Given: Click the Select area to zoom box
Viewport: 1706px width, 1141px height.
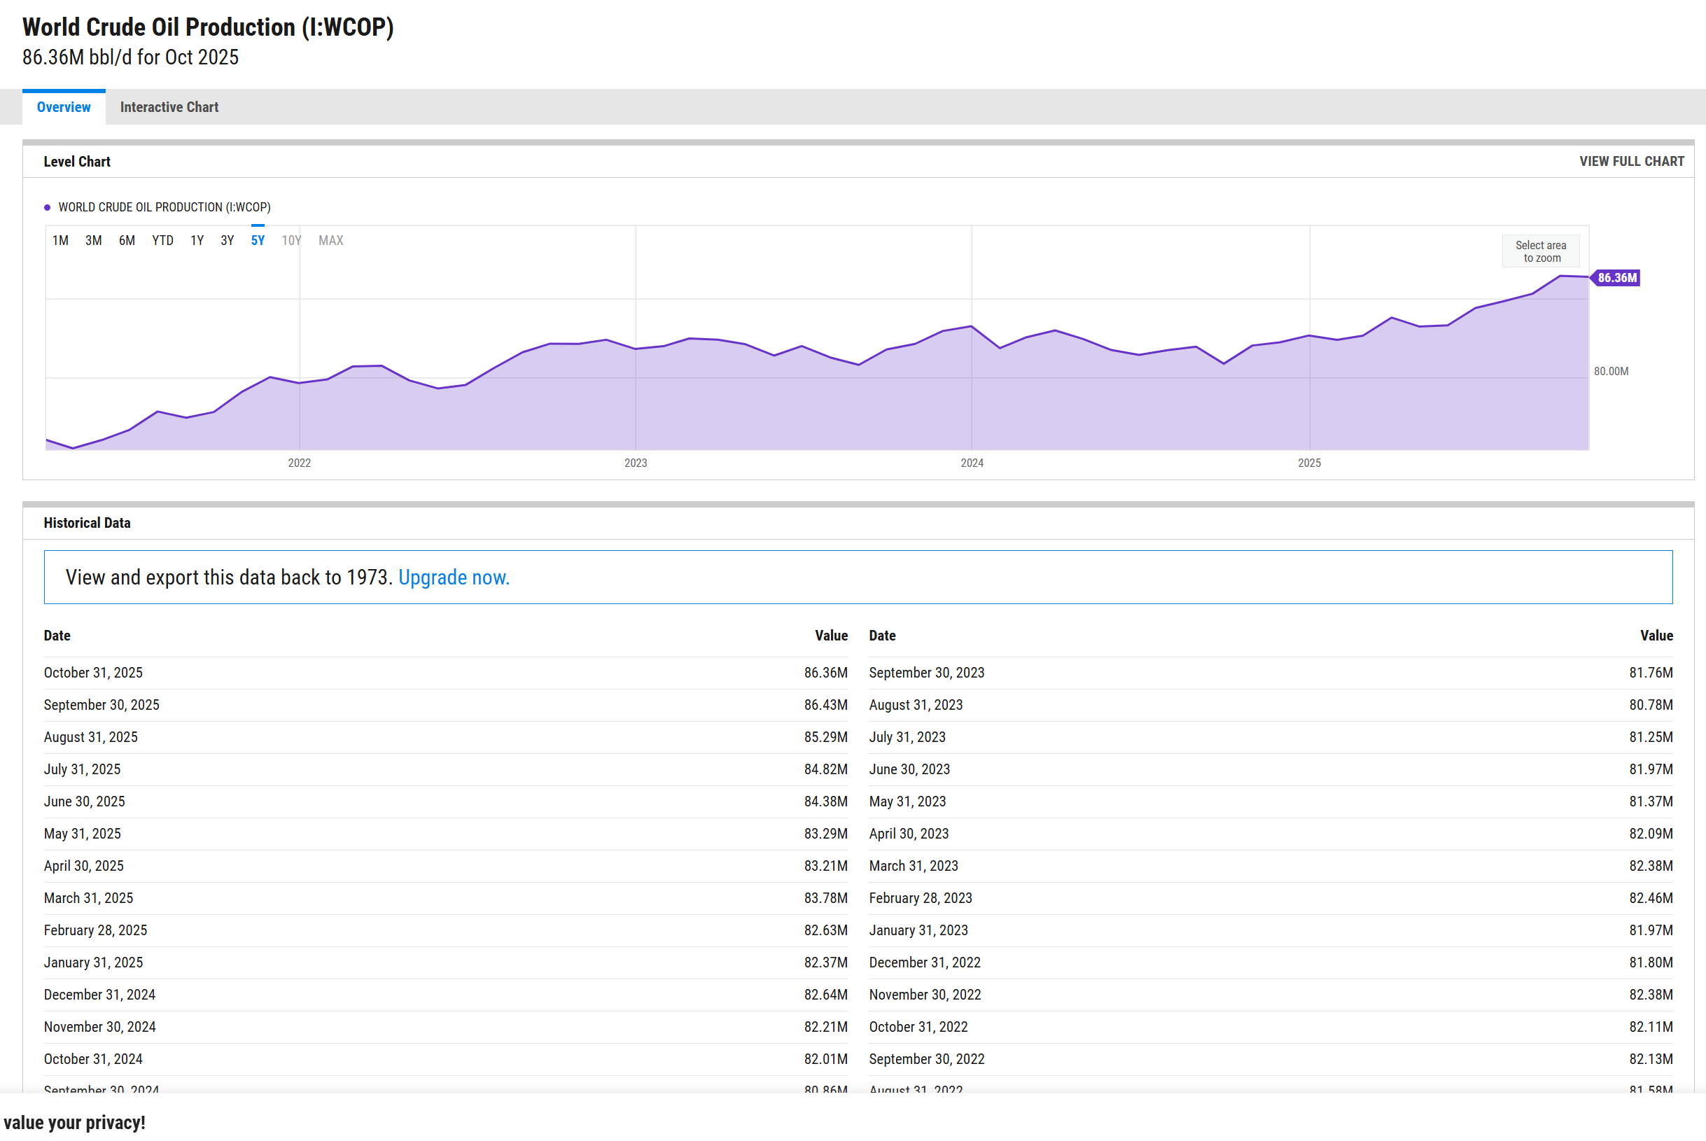Looking at the screenshot, I should pyautogui.click(x=1540, y=251).
